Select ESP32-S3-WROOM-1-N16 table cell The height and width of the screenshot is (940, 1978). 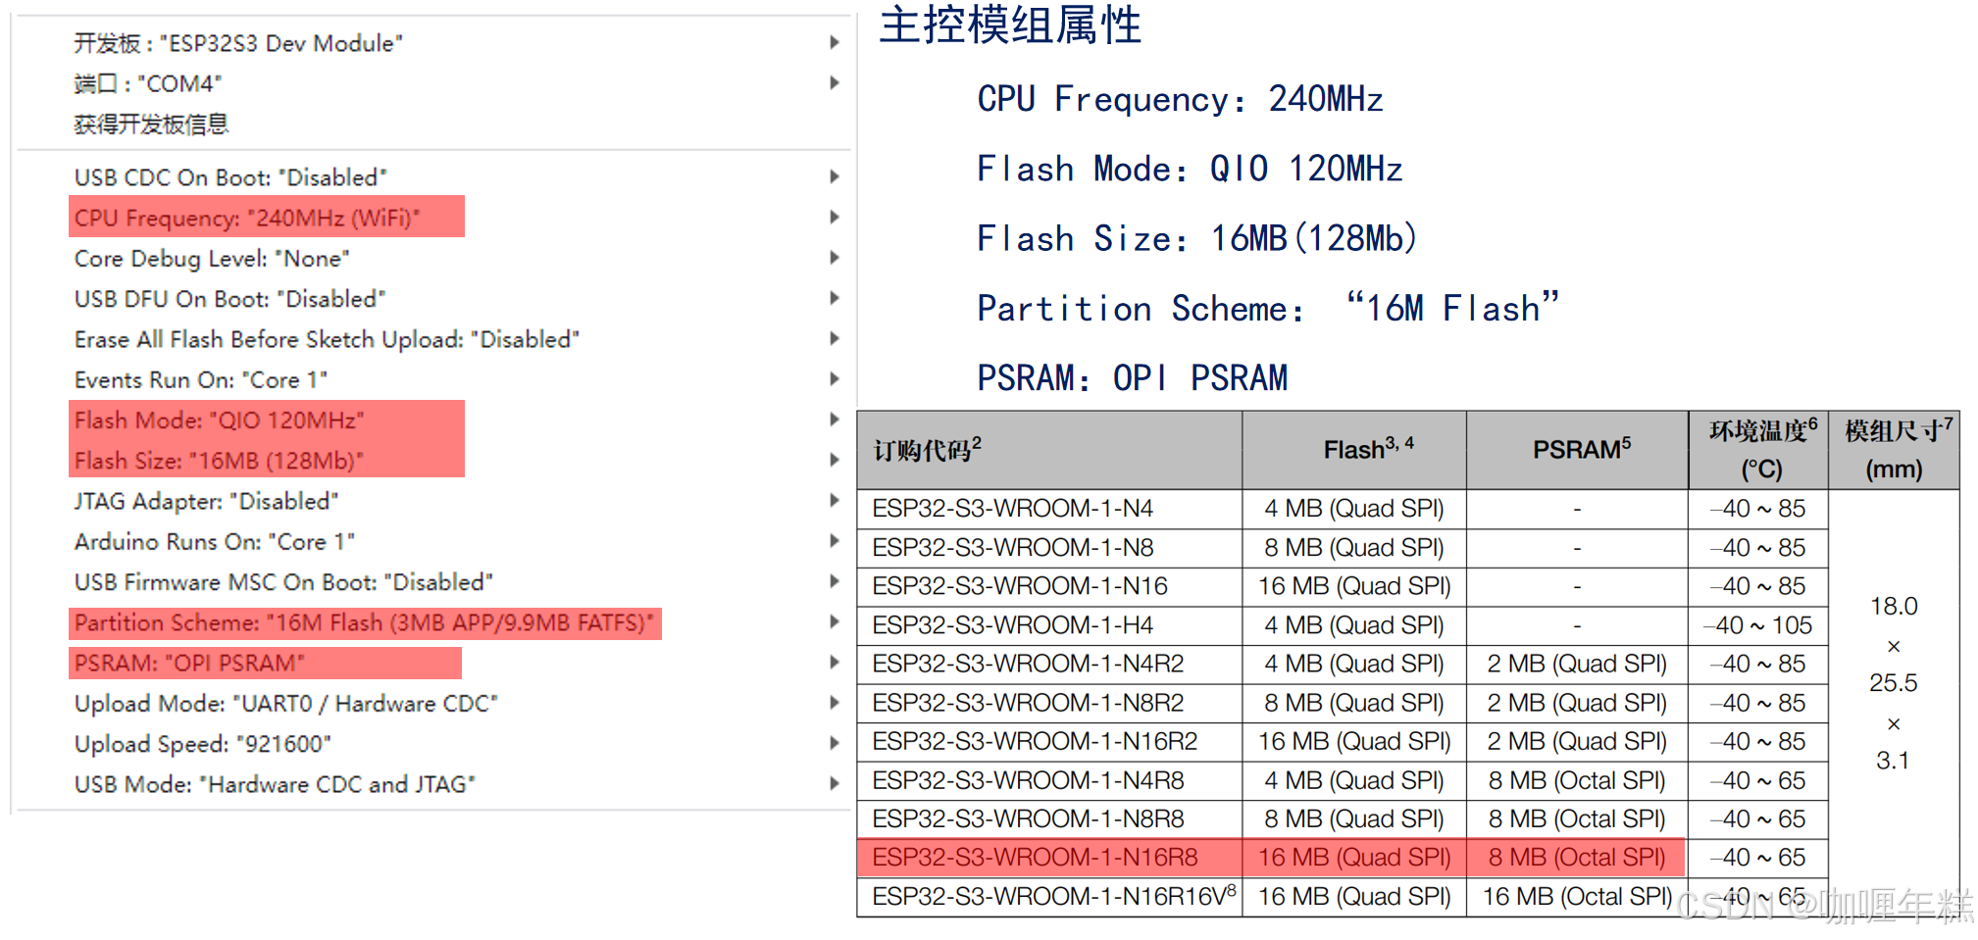1049,586
